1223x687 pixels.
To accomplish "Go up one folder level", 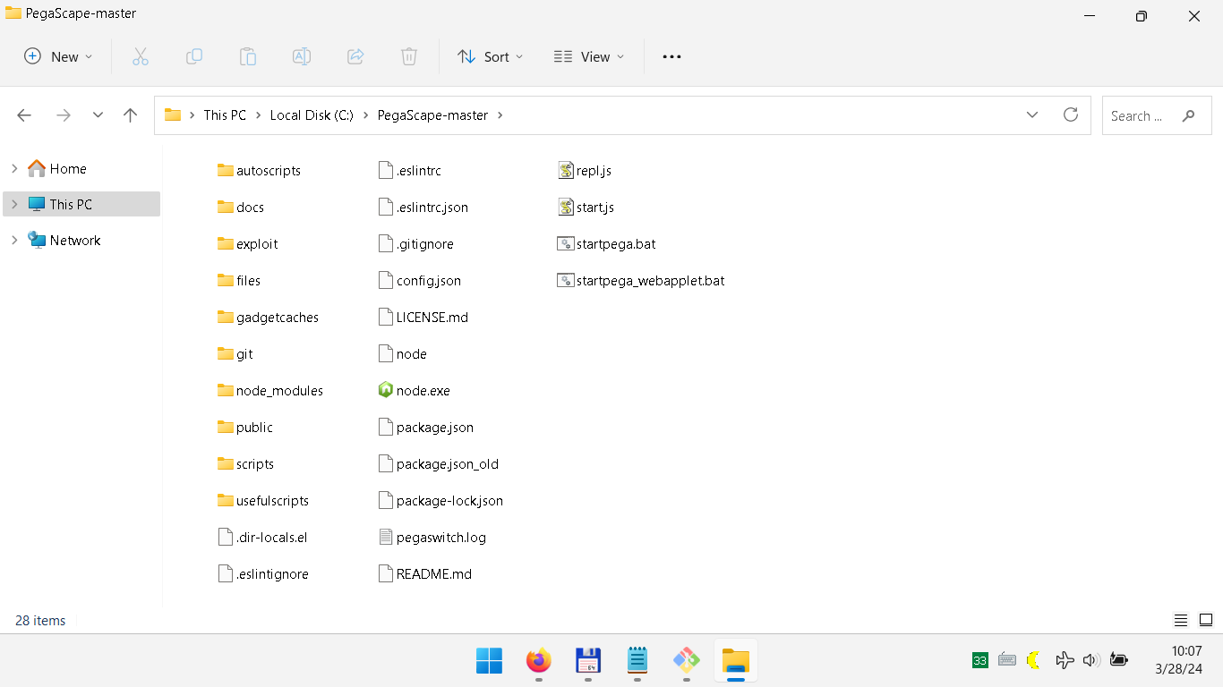I will [x=131, y=115].
